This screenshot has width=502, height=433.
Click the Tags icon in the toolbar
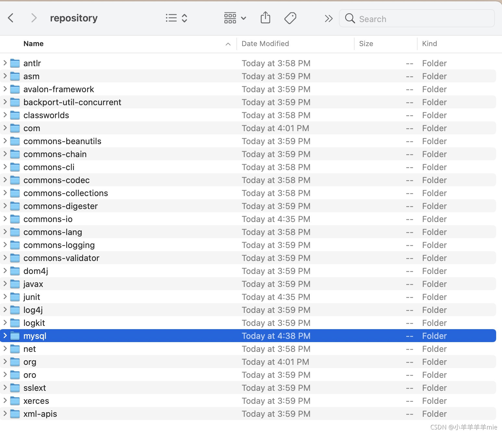point(290,18)
